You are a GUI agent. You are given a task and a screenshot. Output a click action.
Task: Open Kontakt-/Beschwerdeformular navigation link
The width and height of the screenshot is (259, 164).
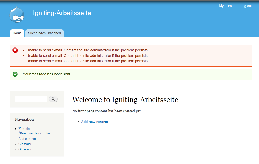(x=34, y=131)
